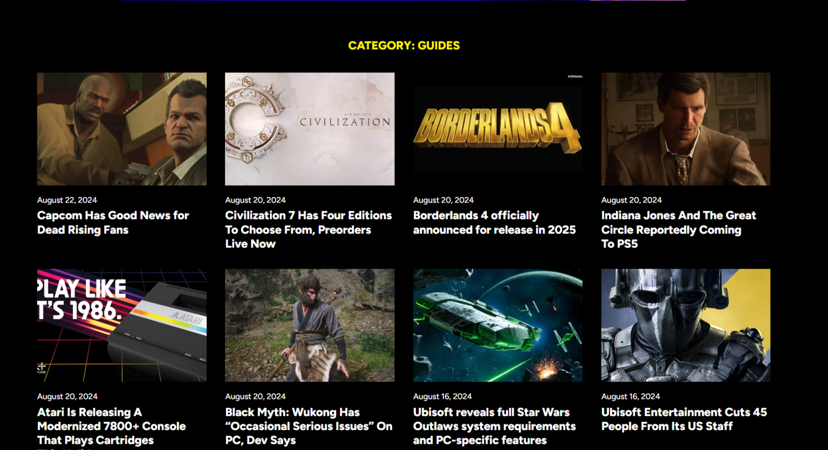Open the Star Wars Outlaws spaceship image
This screenshot has height=450, width=828.
(x=498, y=325)
